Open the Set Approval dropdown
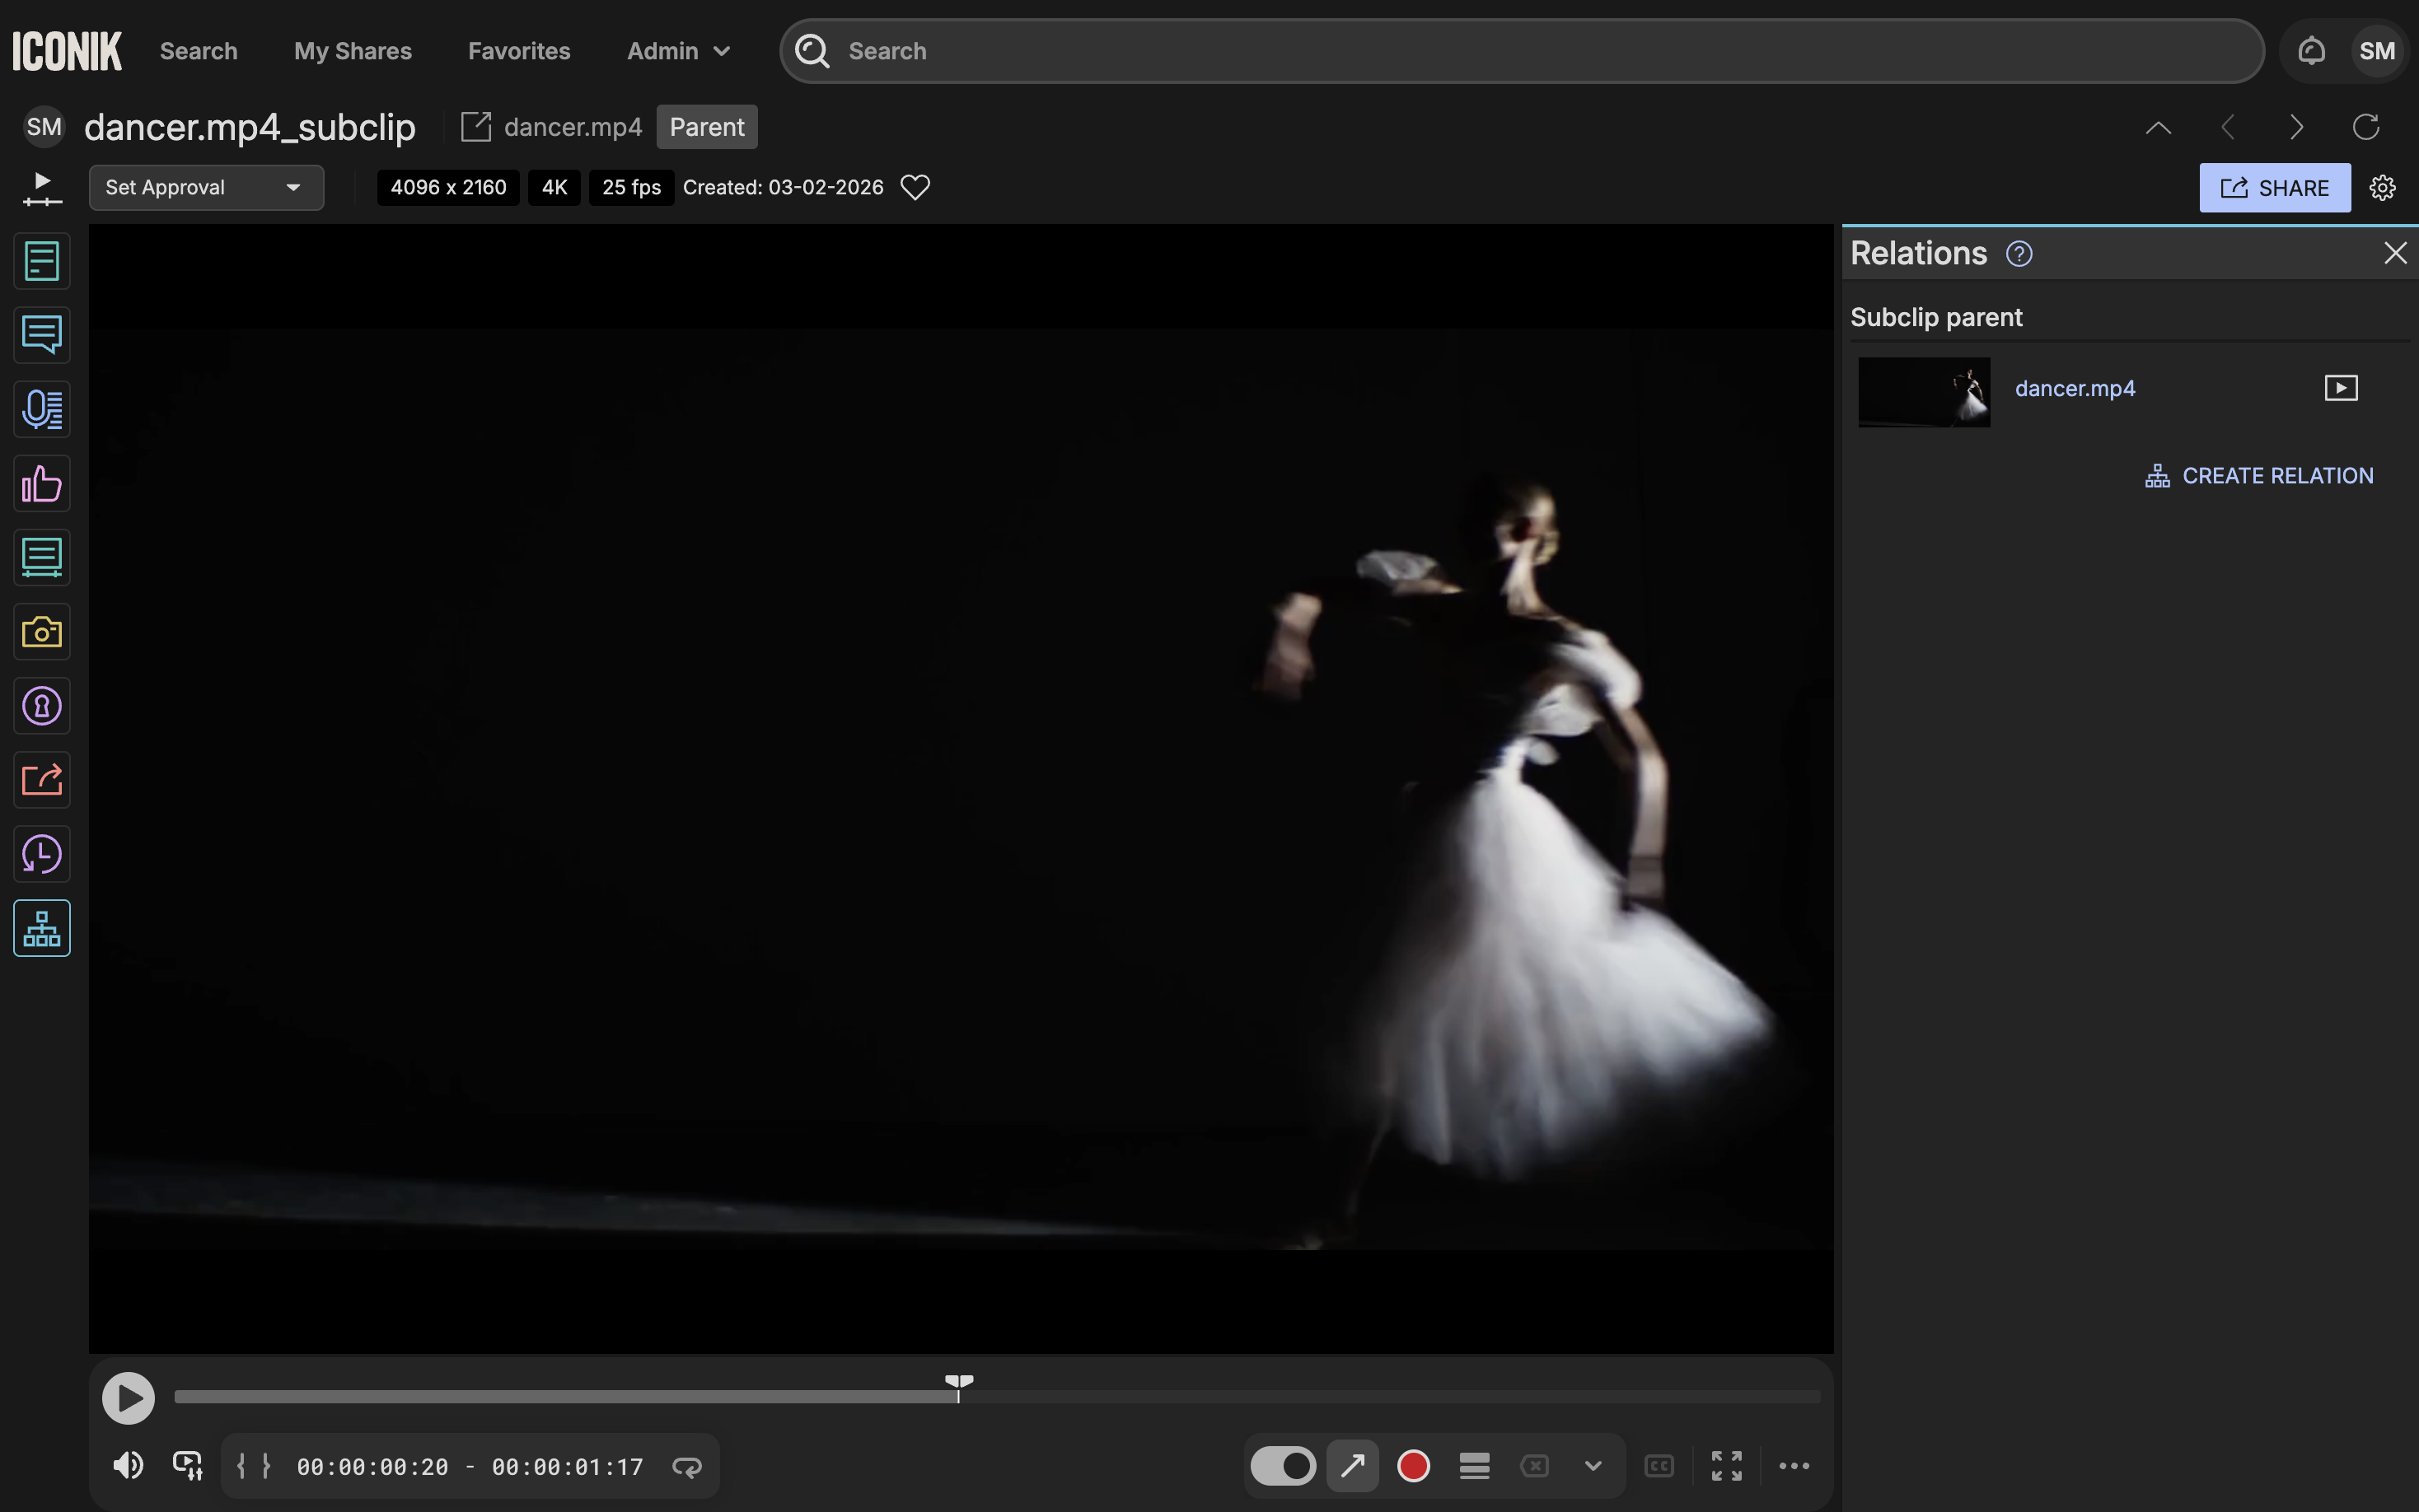This screenshot has height=1512, width=2419. pos(206,188)
